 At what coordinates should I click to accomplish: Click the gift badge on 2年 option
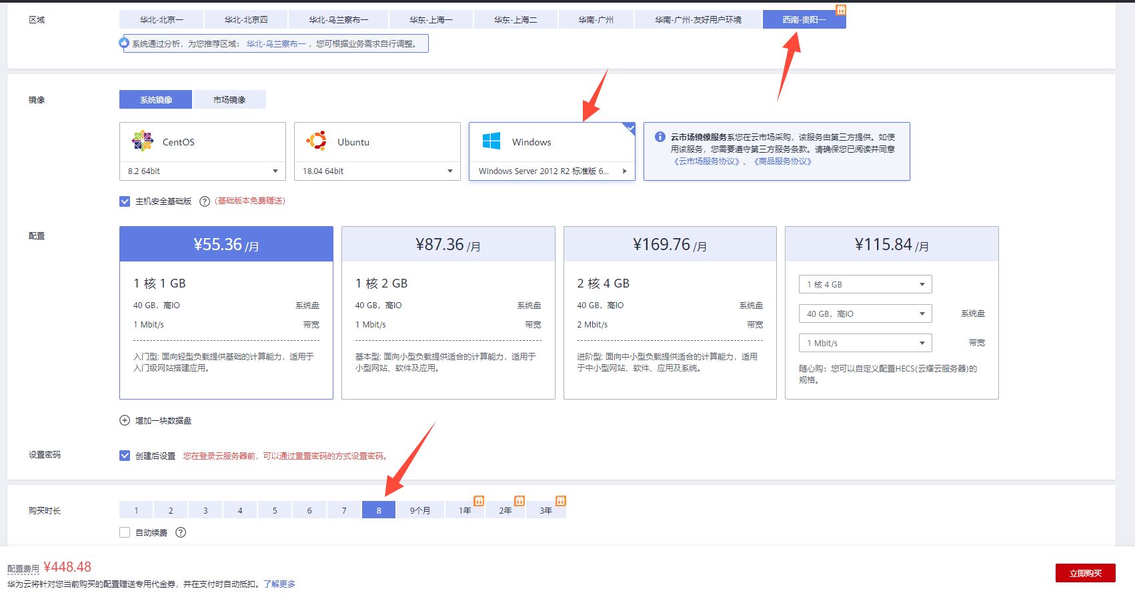pyautogui.click(x=519, y=500)
